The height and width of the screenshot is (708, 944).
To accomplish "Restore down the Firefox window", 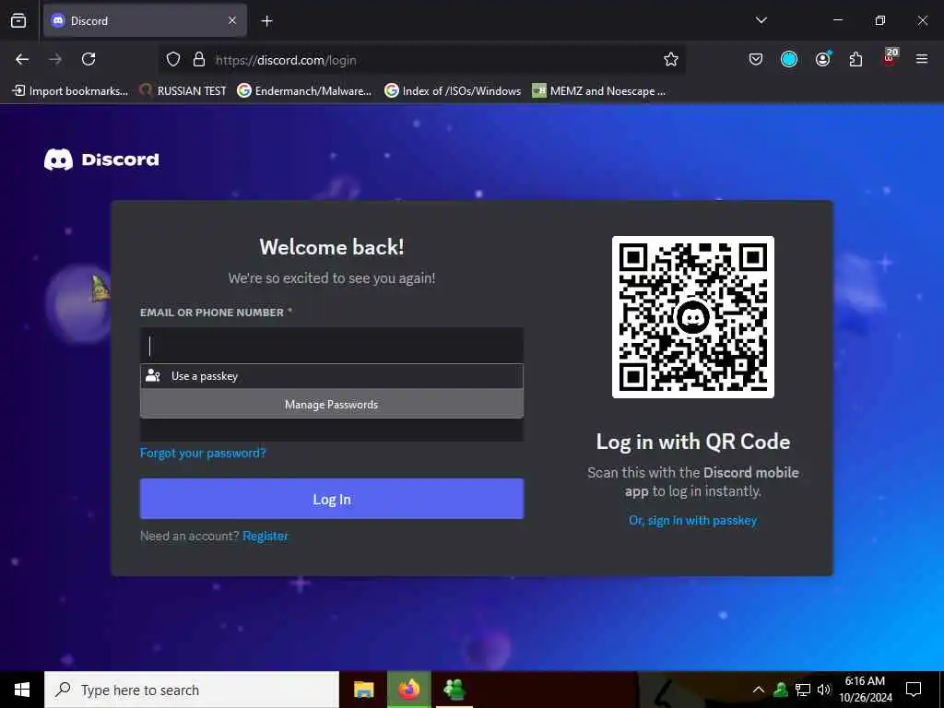I will pyautogui.click(x=880, y=20).
